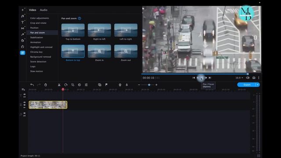
Task: Jump to previous clip in preview
Action: (194, 78)
